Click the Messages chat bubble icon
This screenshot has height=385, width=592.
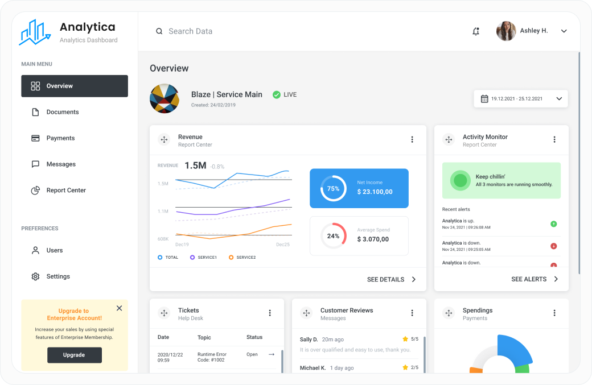pos(35,164)
